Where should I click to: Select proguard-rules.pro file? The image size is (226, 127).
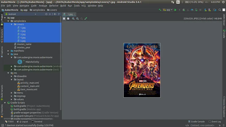[36, 116]
